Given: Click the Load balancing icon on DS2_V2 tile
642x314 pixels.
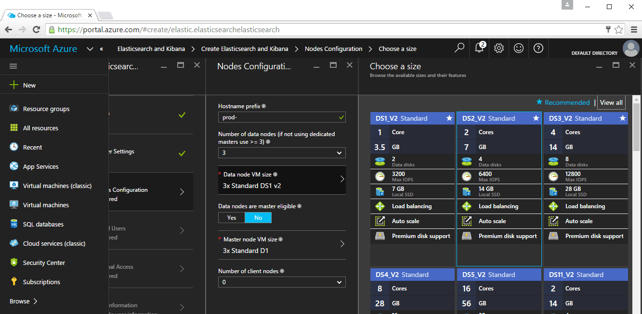Looking at the screenshot, I should pyautogui.click(x=466, y=206).
